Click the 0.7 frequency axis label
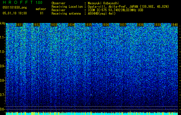Image resolution: width=181 pixels, height=115 pixels. [2, 95]
